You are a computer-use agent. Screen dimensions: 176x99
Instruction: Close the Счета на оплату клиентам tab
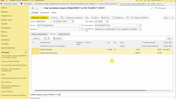click(x=118, y=4)
